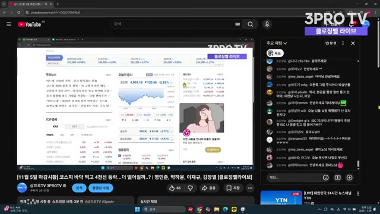
Task: Send a Super Chat with dollar icon
Action: [338, 178]
